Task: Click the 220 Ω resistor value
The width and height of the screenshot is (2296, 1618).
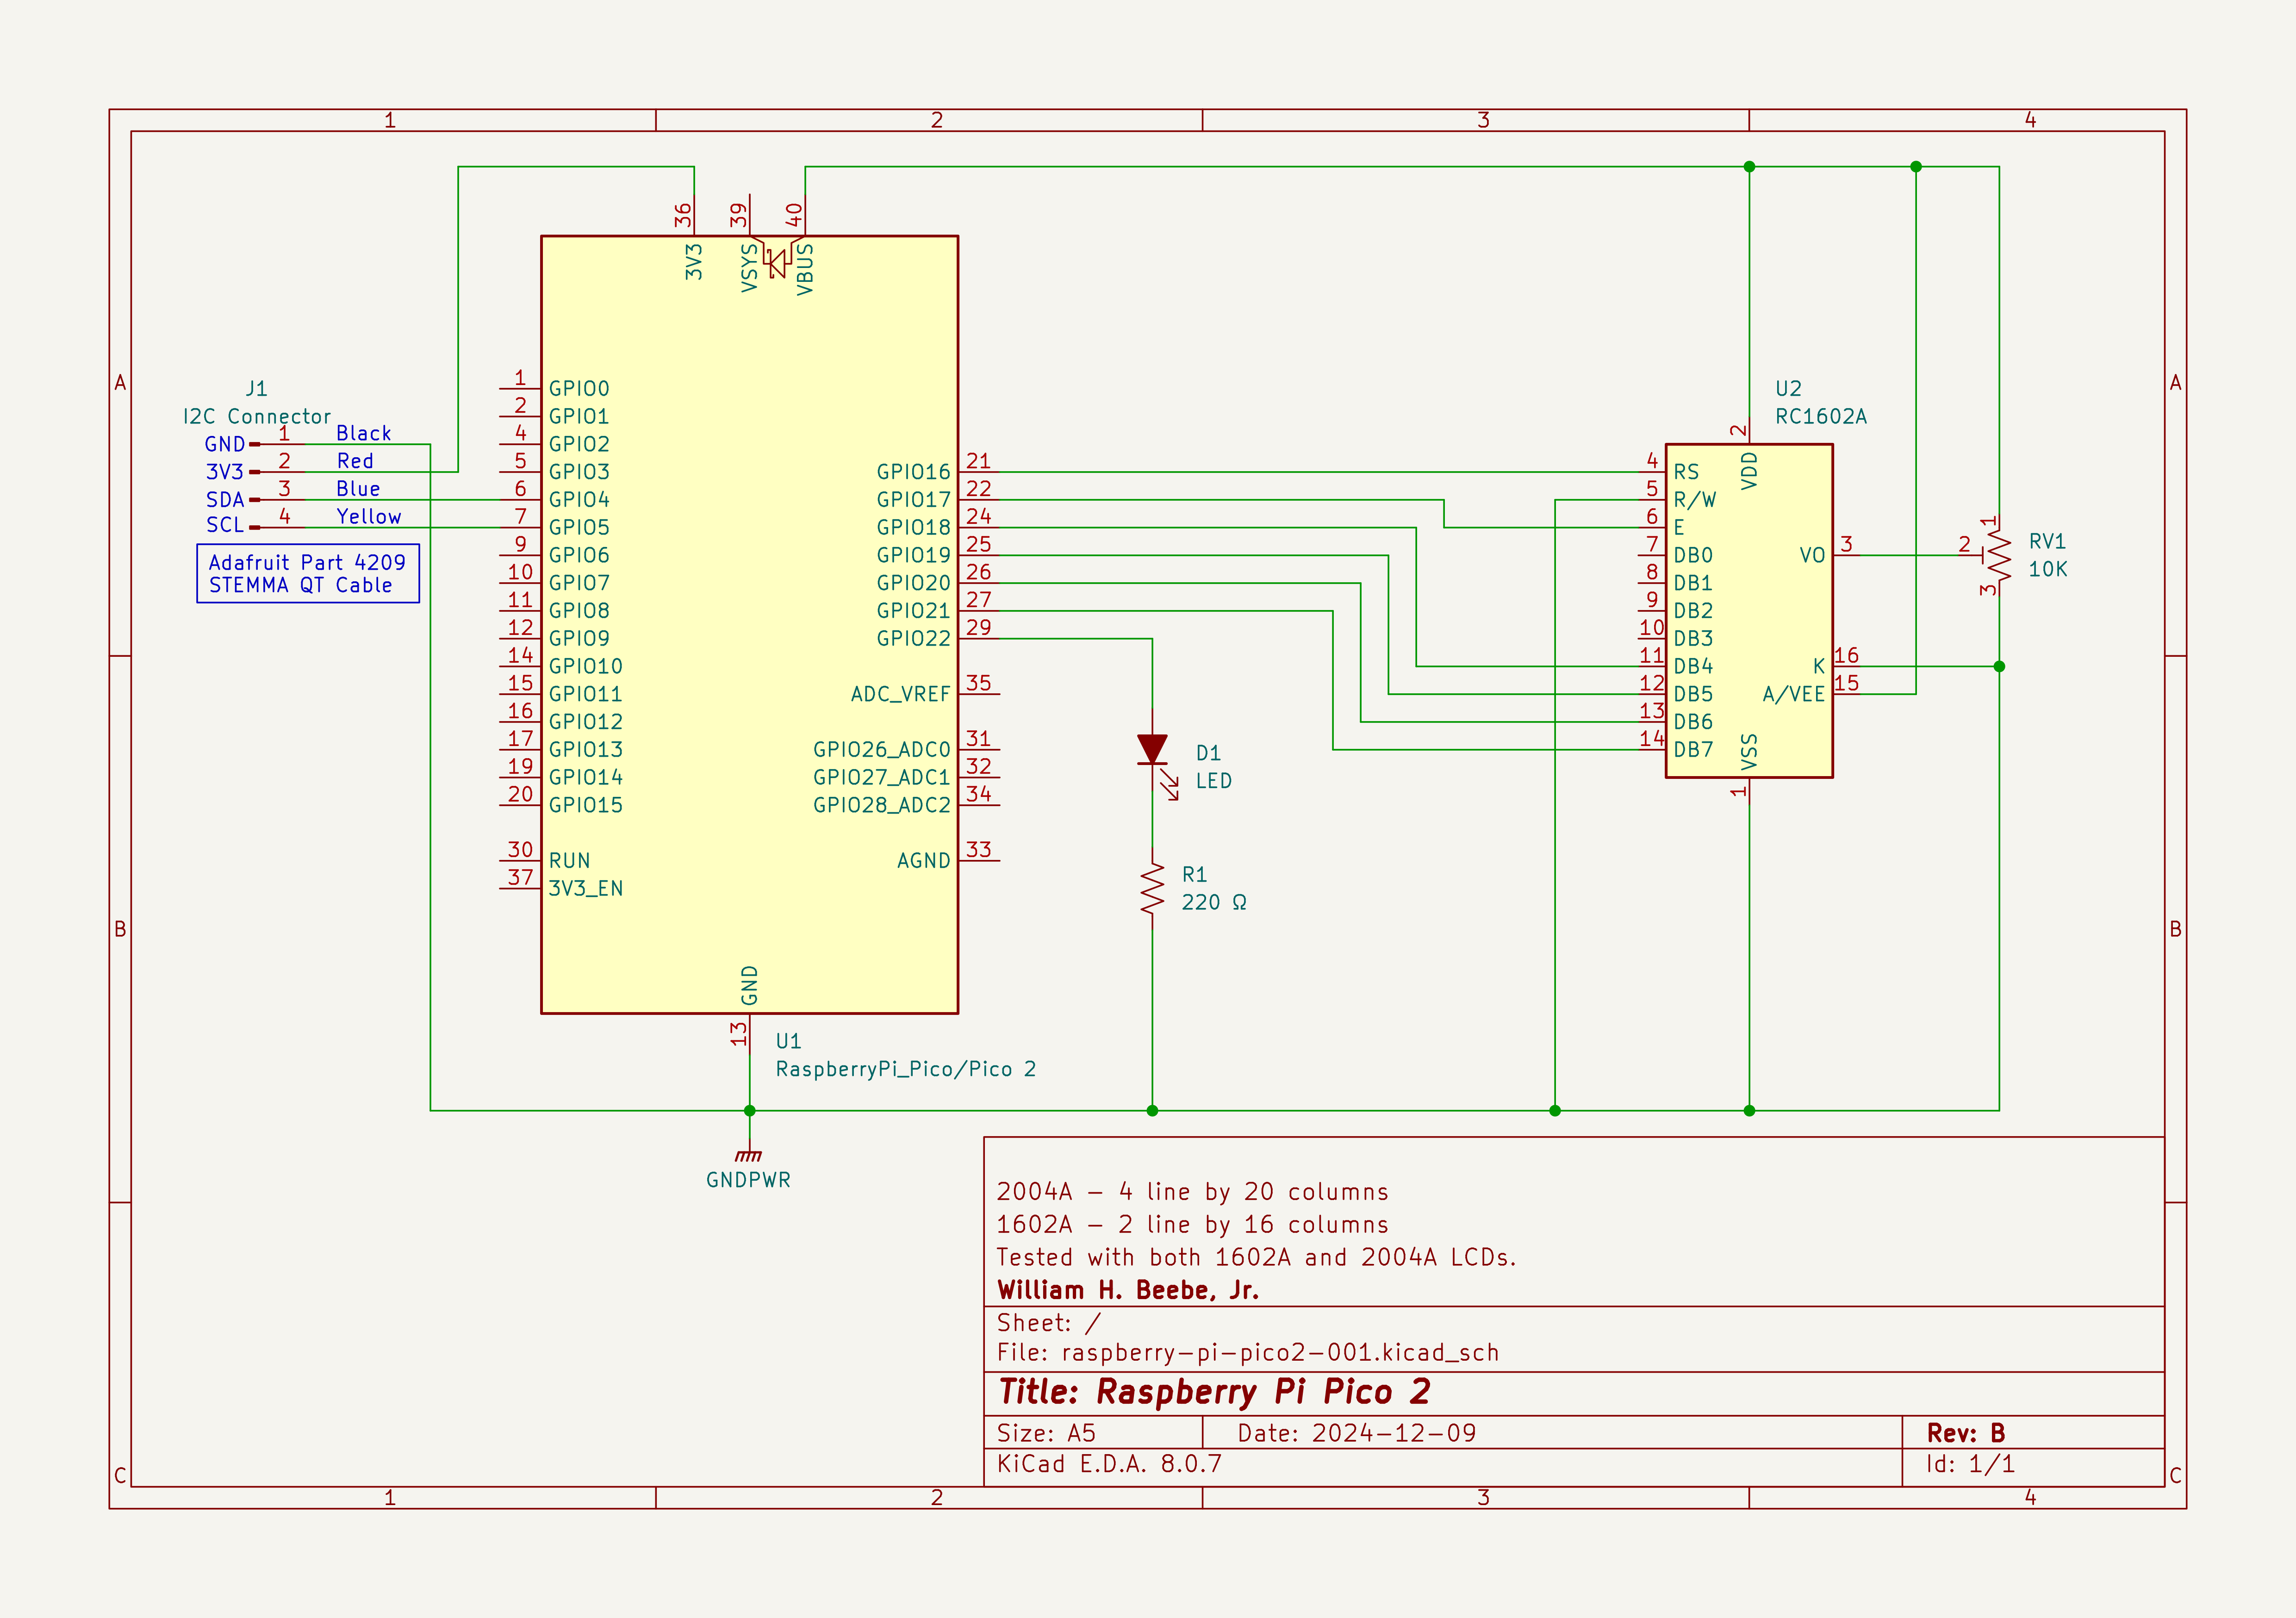Action: (1213, 902)
